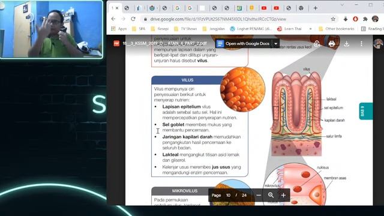The width and height of the screenshot is (384, 216).
Task: Click 'Jaringan kapilari darah' text
Action: click(x=187, y=137)
